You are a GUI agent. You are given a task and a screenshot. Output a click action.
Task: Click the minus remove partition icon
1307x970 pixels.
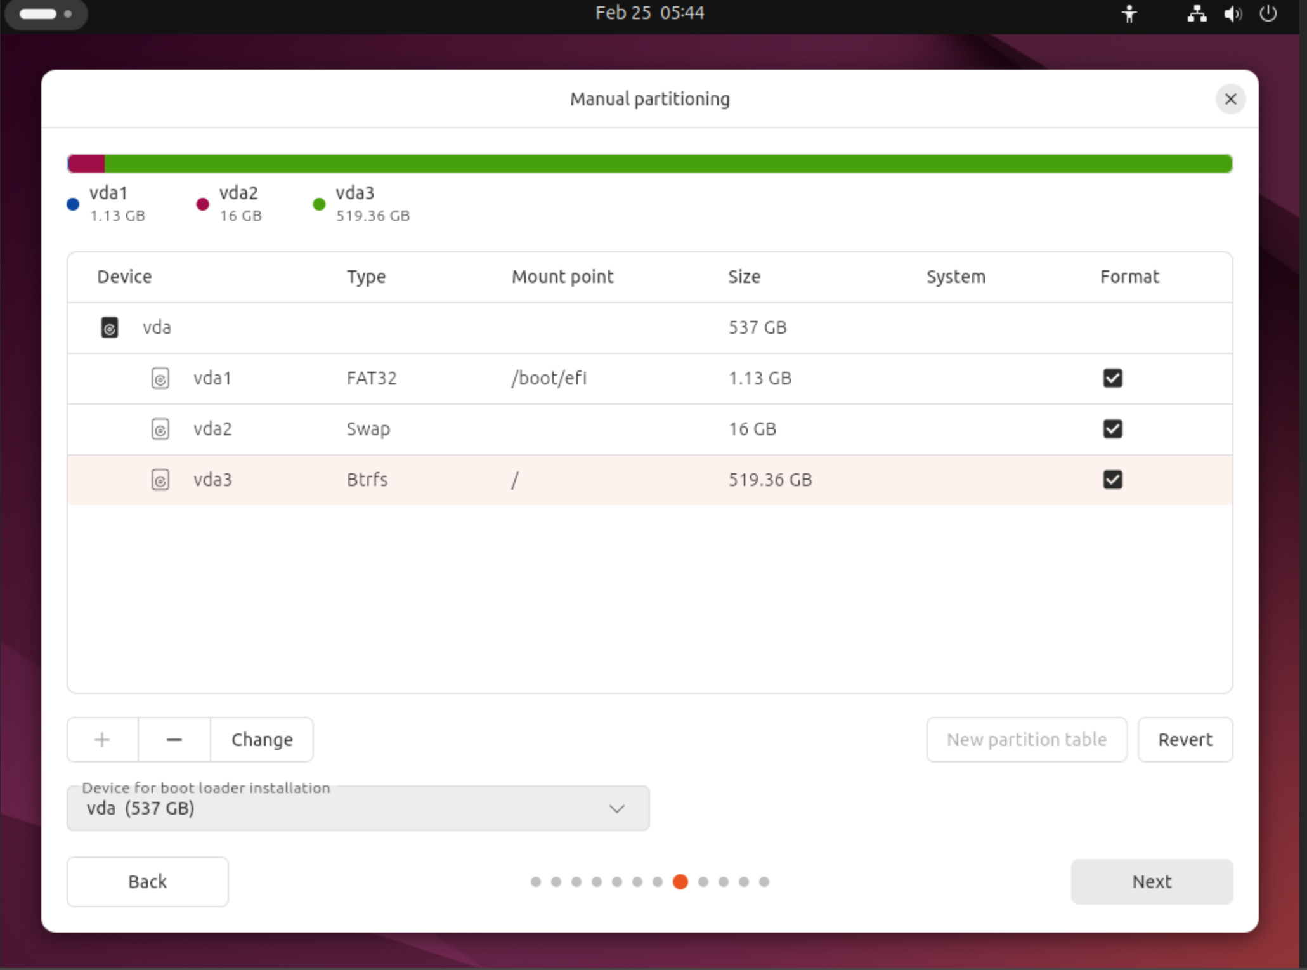[174, 740]
